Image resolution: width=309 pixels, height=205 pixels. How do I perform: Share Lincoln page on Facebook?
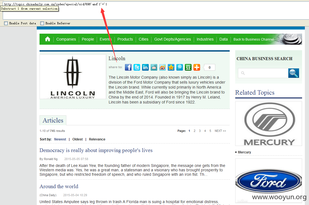tap(128, 67)
